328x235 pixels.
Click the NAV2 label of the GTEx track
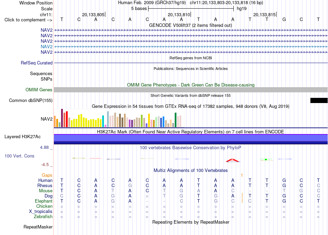click(47, 119)
